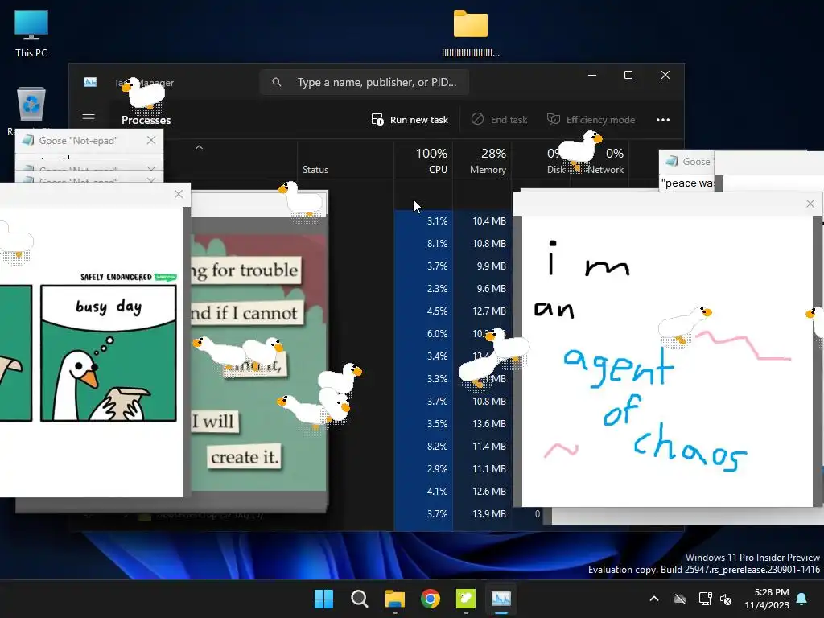
Task: Click the peace was text in Goose notepad
Action: (687, 183)
